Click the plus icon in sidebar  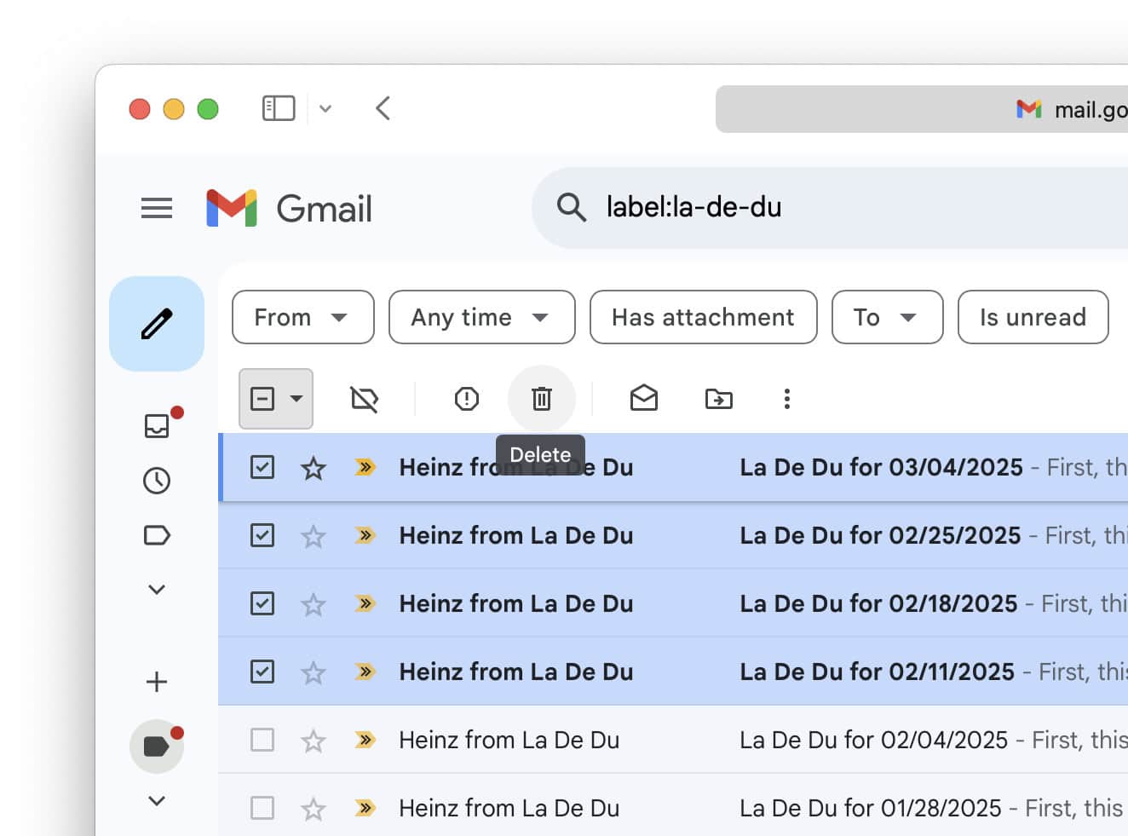(x=157, y=682)
